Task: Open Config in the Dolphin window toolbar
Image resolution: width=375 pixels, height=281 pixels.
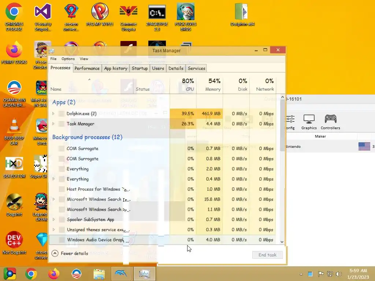Action: coord(290,122)
